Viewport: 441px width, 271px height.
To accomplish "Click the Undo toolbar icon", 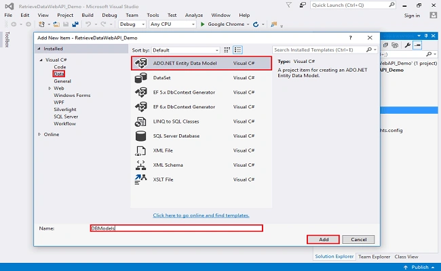I will [88, 24].
